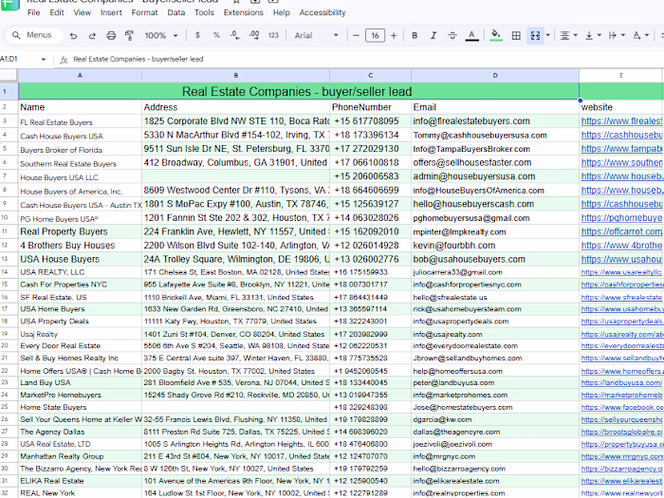This screenshot has height=498, width=664.
Task: Click cell USA House Buyers
Action: pyautogui.click(x=80, y=259)
